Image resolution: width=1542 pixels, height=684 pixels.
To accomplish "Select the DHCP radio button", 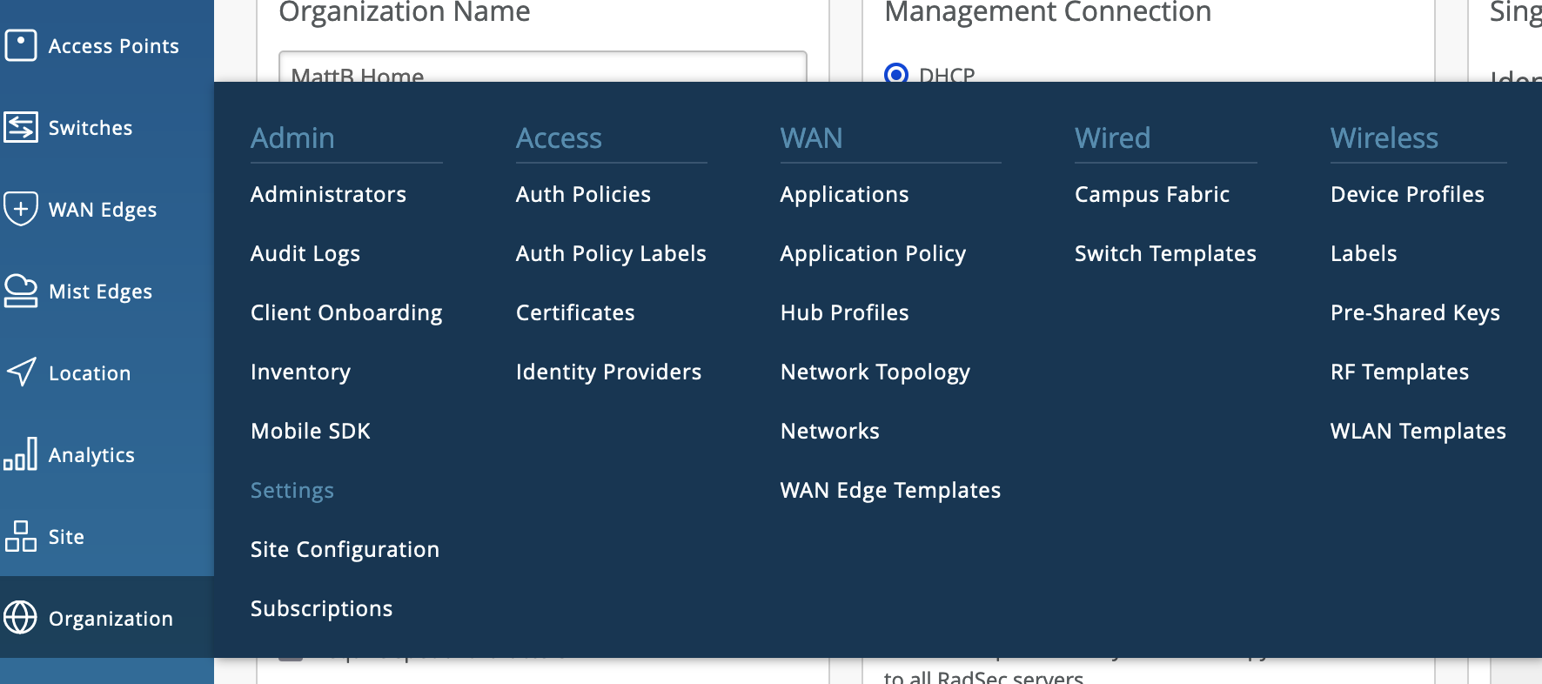I will click(x=896, y=74).
